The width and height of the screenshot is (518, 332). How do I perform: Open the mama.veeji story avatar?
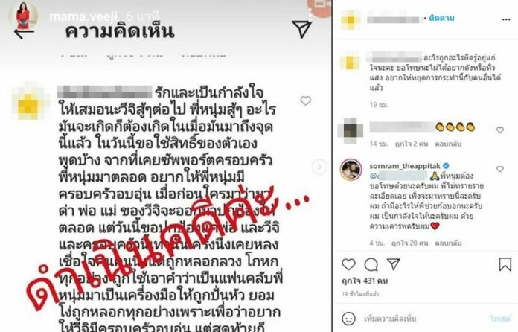coord(23,15)
